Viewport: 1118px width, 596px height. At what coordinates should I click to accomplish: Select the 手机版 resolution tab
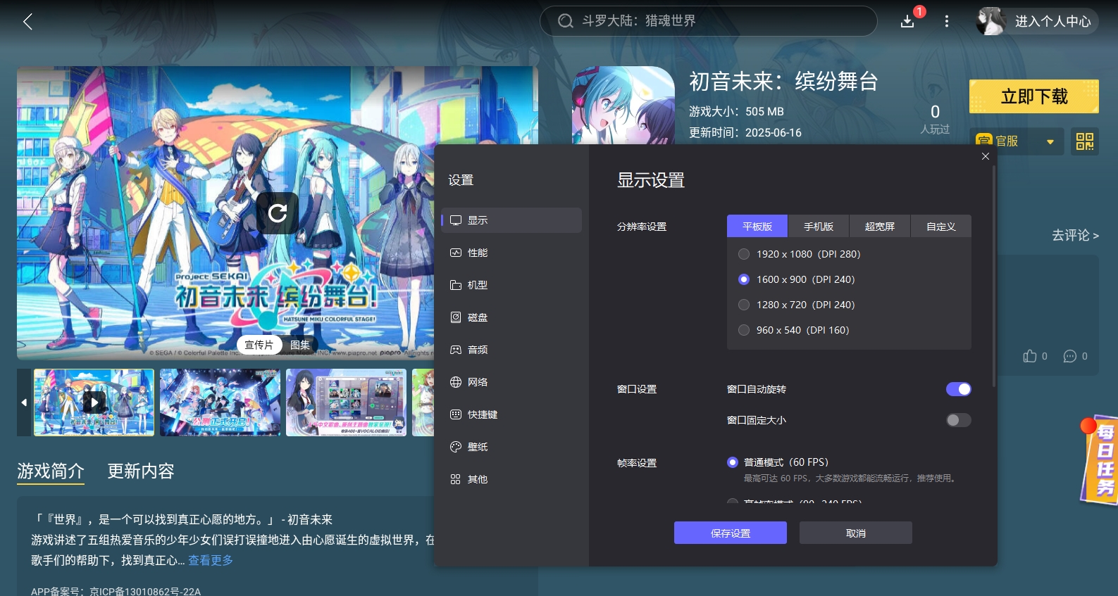pyautogui.click(x=819, y=227)
